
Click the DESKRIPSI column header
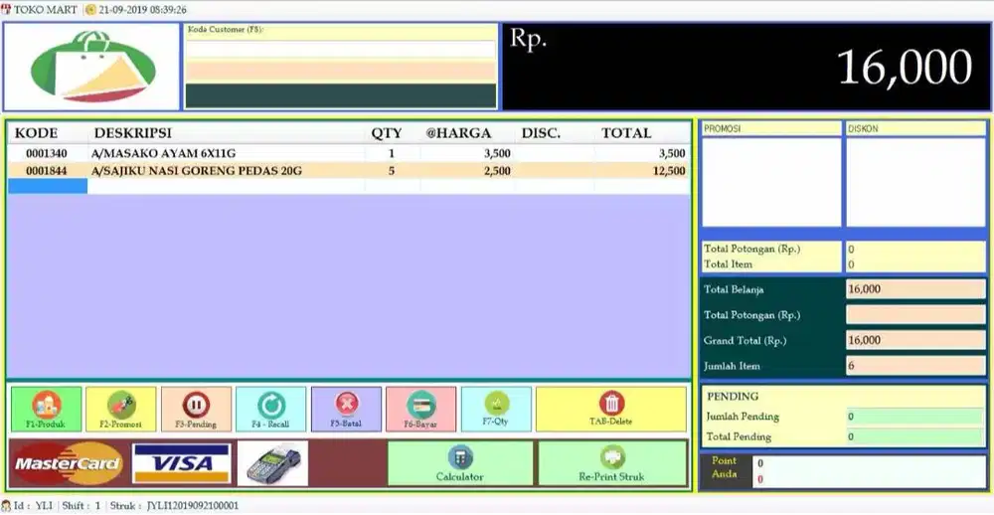click(x=132, y=133)
